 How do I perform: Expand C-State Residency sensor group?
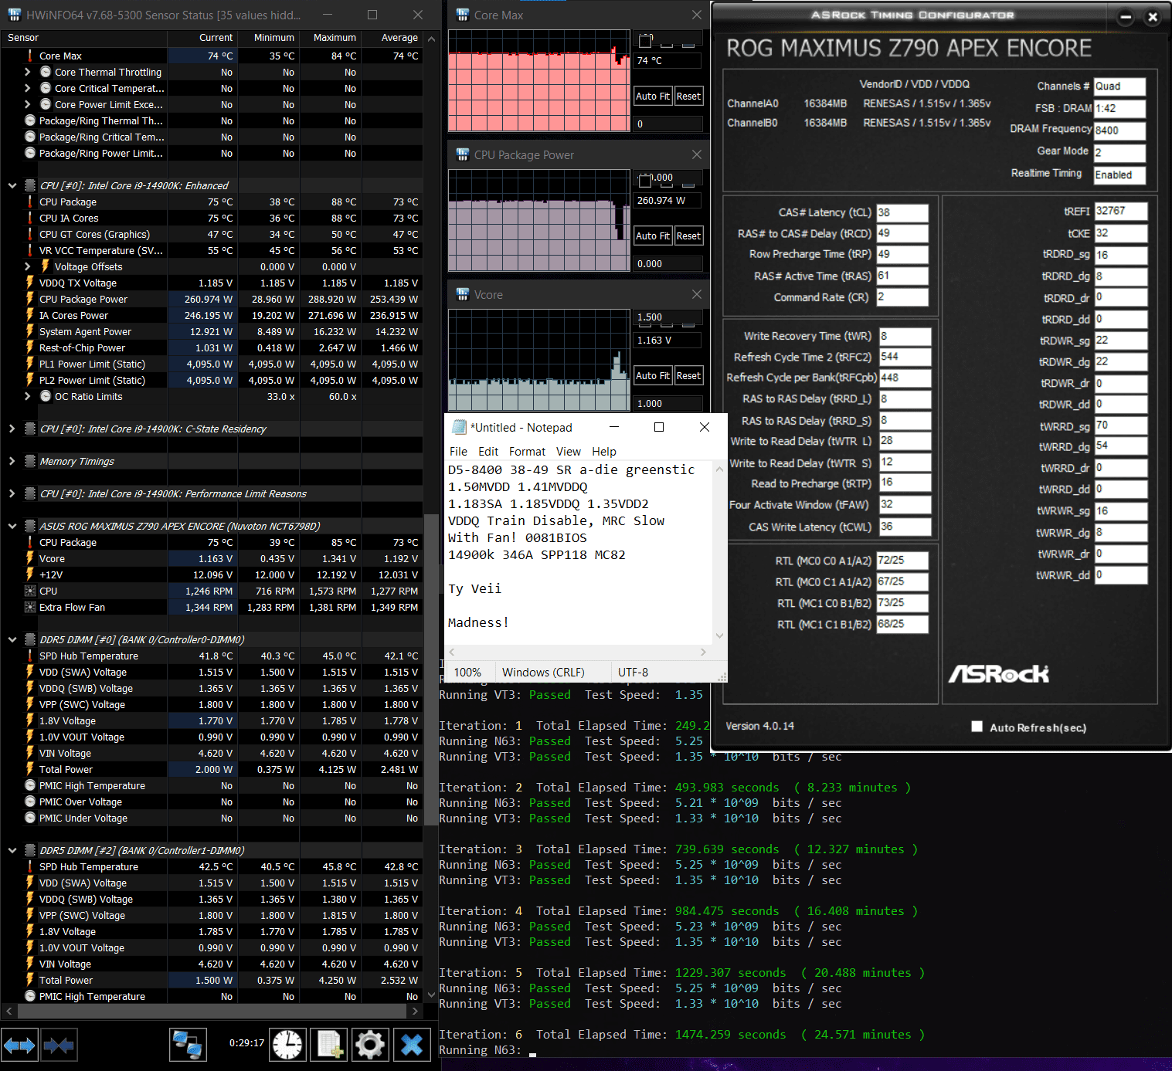tap(12, 429)
